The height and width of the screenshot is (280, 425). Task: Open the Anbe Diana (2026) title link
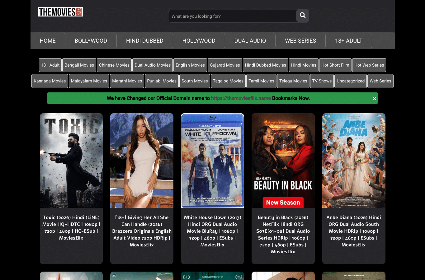[354, 231]
